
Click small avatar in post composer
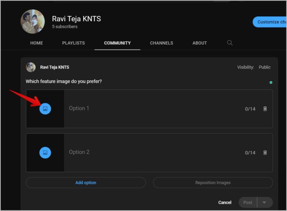(31, 67)
